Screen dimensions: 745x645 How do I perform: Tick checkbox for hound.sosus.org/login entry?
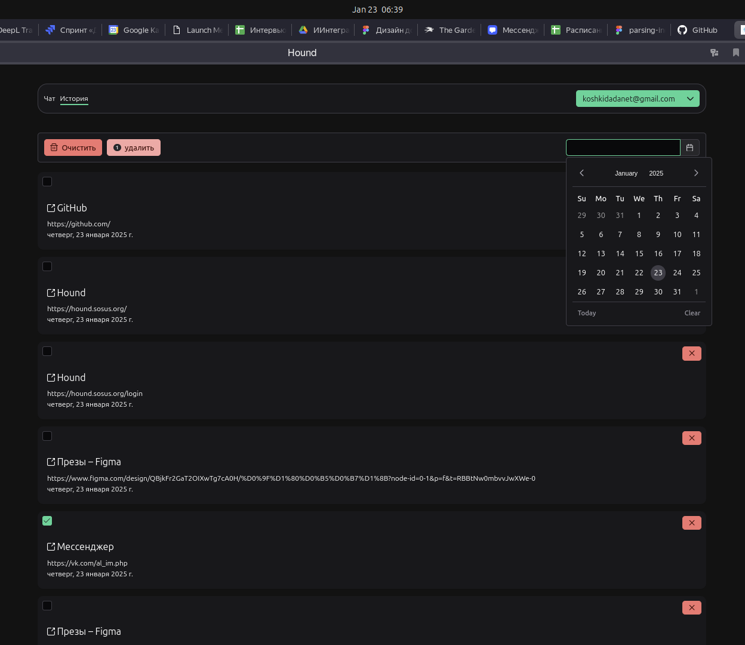point(47,351)
